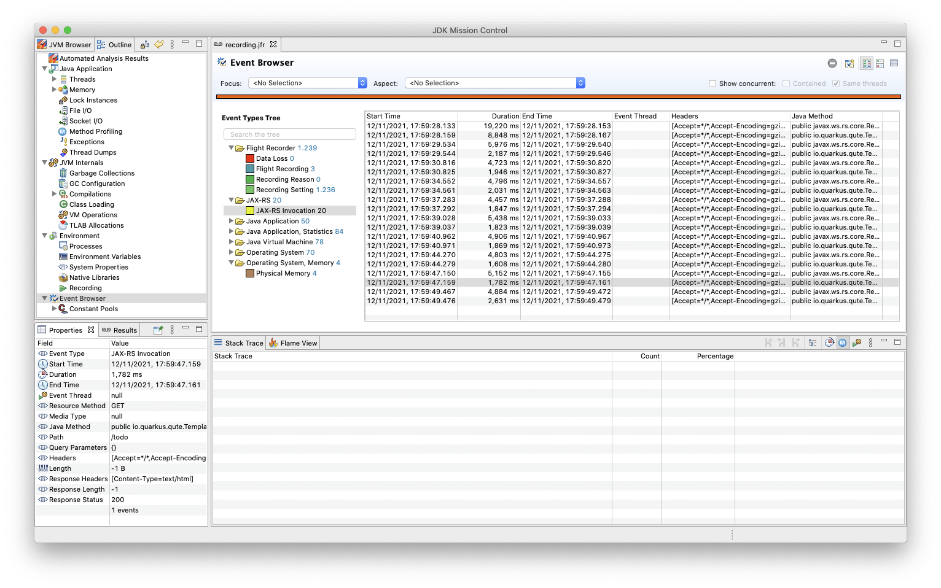This screenshot has height=588, width=941.
Task: Toggle the blue M icon in the Stack Trace toolbar
Action: coord(843,342)
